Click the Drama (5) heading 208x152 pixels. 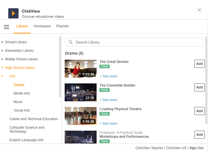click(x=74, y=53)
